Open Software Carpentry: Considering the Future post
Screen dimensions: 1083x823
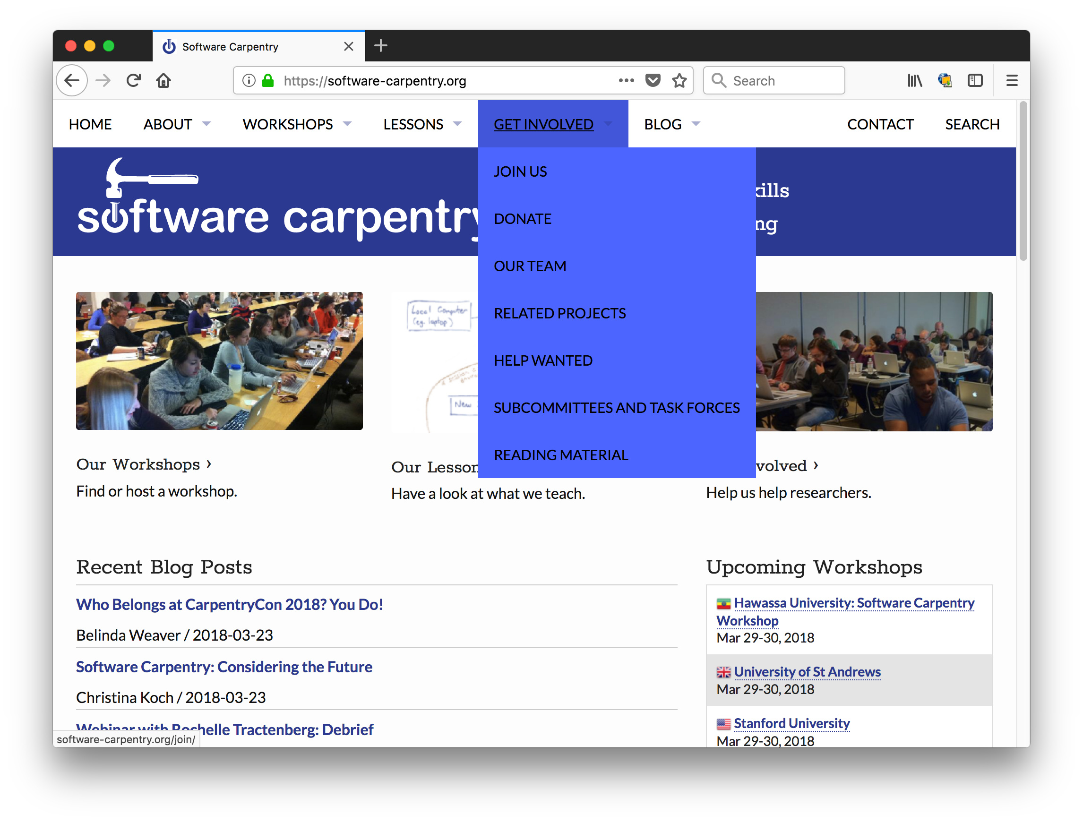click(x=224, y=667)
